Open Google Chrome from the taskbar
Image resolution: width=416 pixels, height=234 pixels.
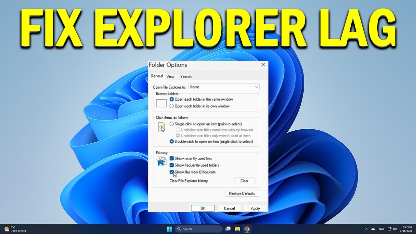pos(247,229)
